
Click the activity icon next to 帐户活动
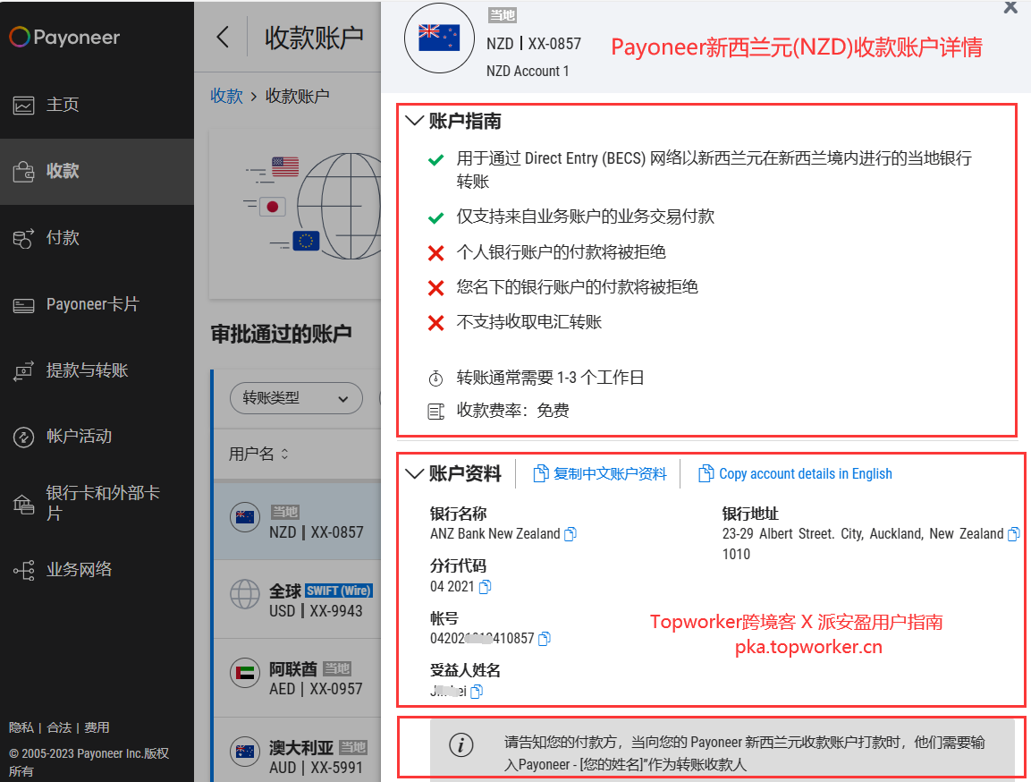tap(23, 437)
